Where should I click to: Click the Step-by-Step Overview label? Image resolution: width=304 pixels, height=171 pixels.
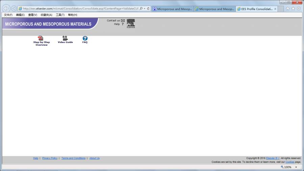point(42,44)
